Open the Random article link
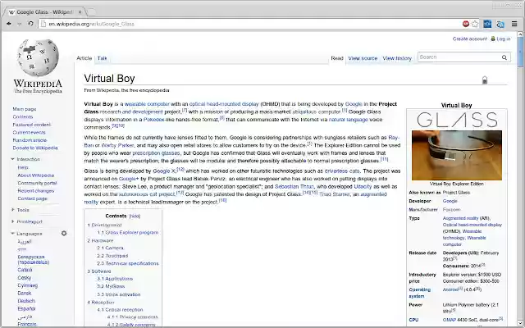The height and width of the screenshot is (328, 525). [x=30, y=140]
